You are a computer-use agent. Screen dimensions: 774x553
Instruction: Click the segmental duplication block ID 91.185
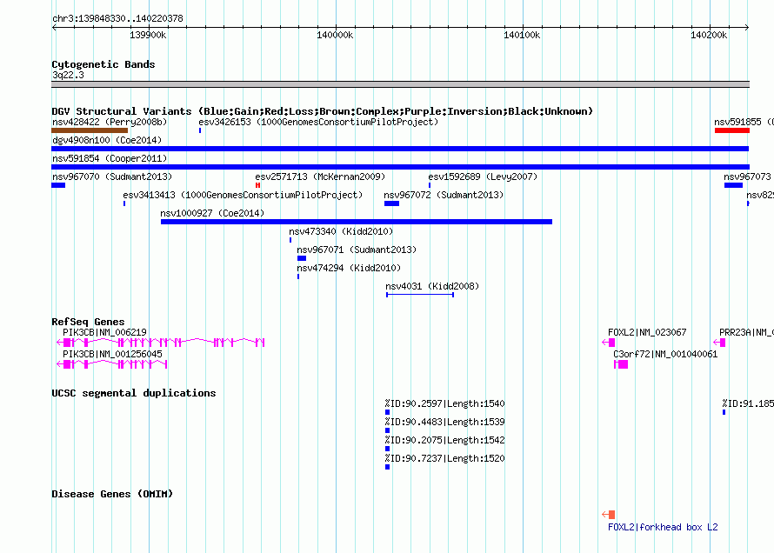pyautogui.click(x=724, y=412)
